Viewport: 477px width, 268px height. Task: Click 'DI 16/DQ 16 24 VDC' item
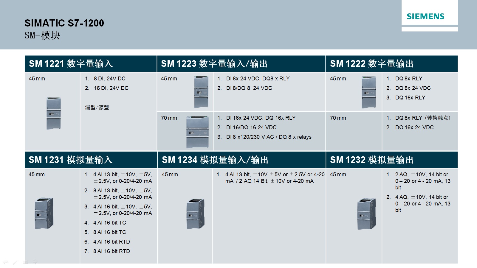click(x=251, y=127)
